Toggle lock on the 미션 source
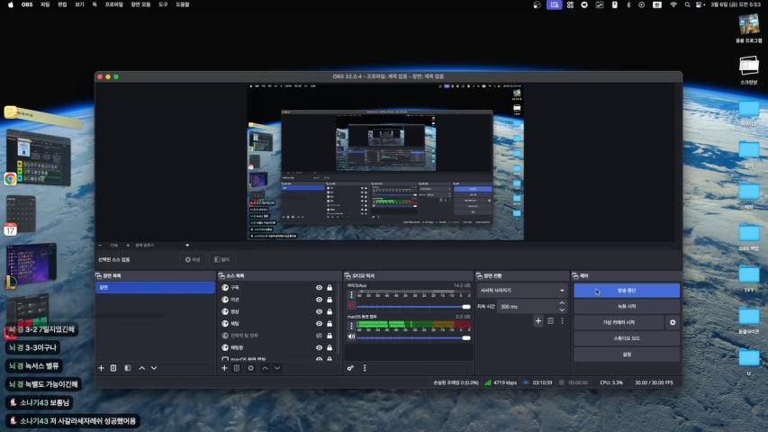The image size is (768, 432). tap(330, 300)
